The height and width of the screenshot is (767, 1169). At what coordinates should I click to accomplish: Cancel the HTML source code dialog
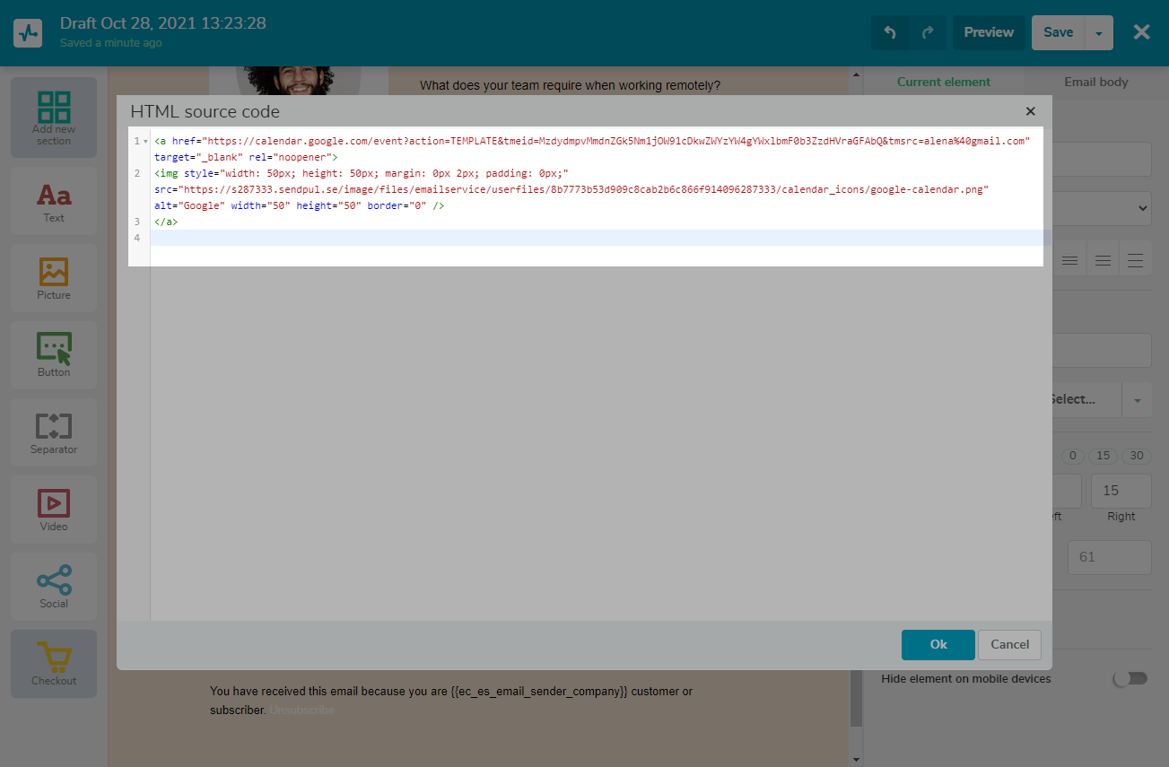click(x=1010, y=644)
